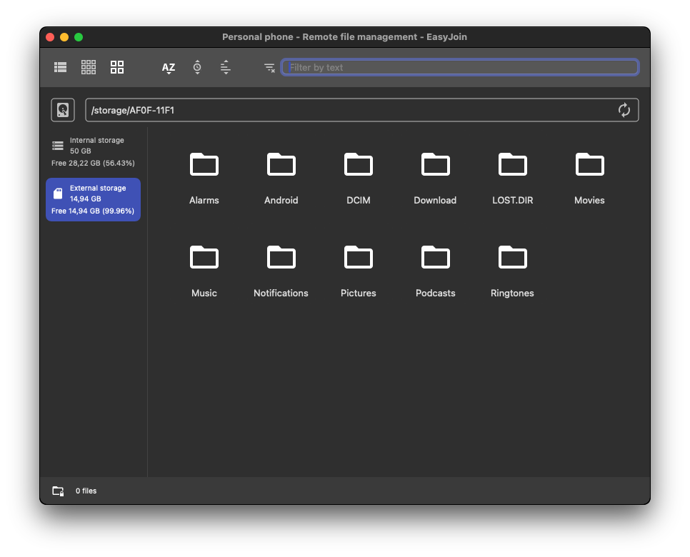
Task: Open the Podcasts folder
Action: pos(435,271)
